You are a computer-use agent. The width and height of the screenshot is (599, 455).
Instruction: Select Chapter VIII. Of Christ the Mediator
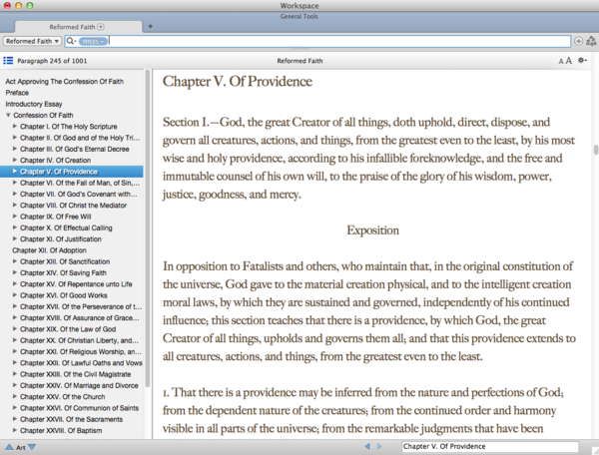pyautogui.click(x=73, y=206)
